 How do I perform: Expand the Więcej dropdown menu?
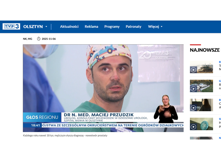(155, 27)
